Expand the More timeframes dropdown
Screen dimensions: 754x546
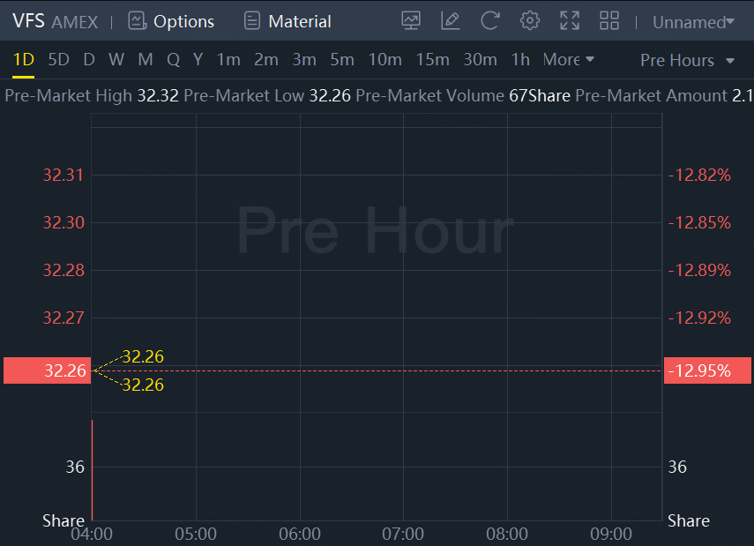pyautogui.click(x=569, y=60)
